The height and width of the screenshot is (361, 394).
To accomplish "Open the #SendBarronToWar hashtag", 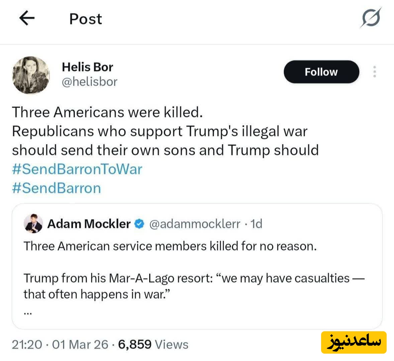I will (x=77, y=169).
